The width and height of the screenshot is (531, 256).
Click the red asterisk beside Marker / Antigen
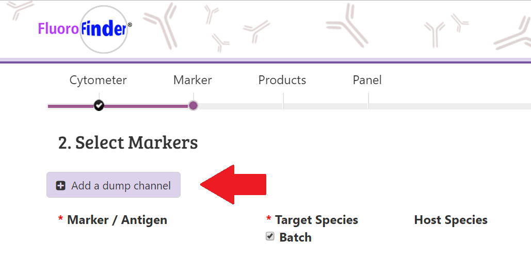pos(60,220)
